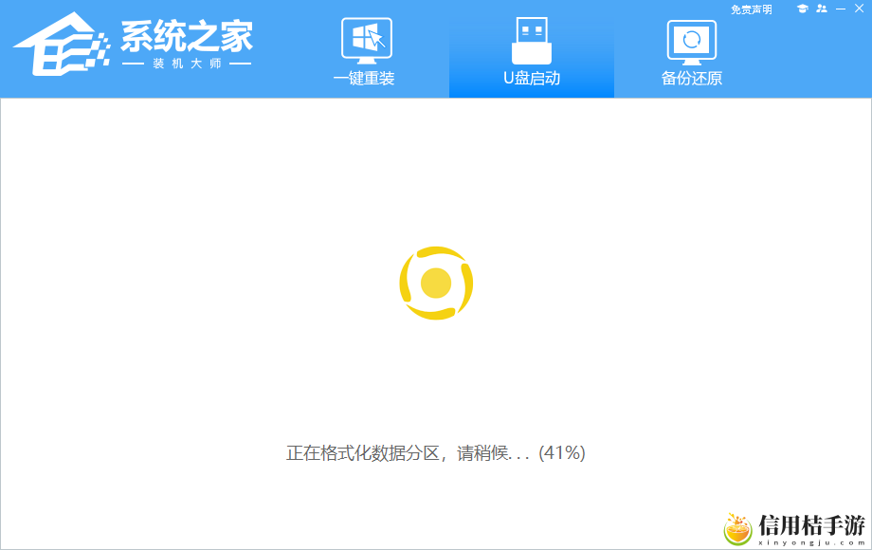Image resolution: width=872 pixels, height=550 pixels.
Task: Click the 系统之家 house logo
Action: tap(62, 44)
